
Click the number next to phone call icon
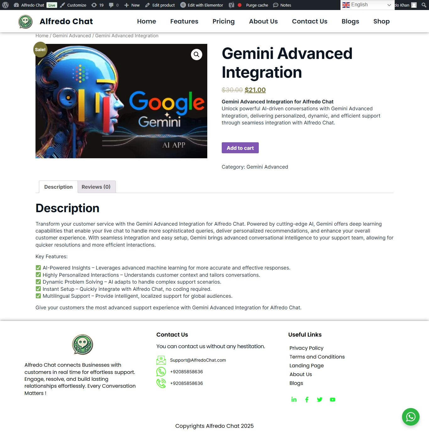187,383
